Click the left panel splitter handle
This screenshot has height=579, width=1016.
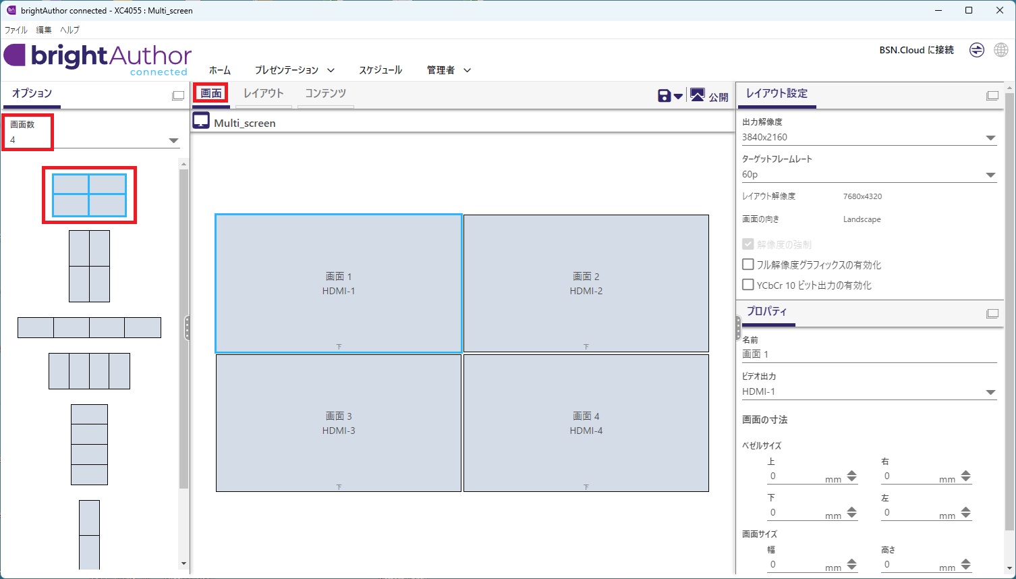188,328
